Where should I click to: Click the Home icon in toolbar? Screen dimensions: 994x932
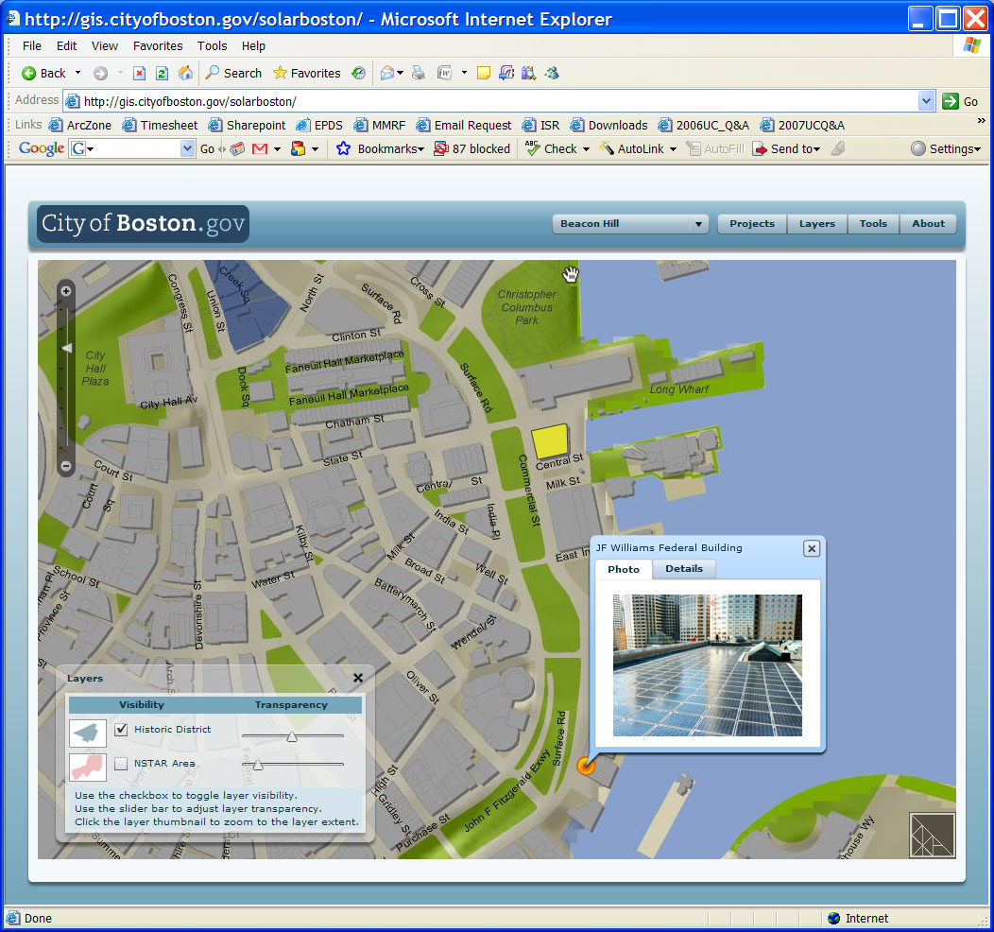click(x=185, y=73)
